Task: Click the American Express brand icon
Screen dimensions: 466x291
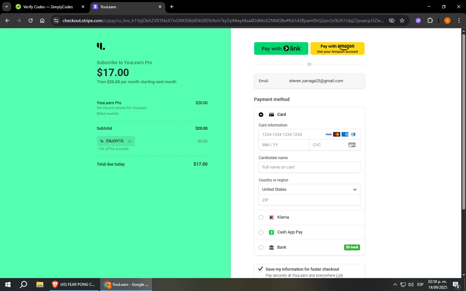Action: [x=345, y=134]
